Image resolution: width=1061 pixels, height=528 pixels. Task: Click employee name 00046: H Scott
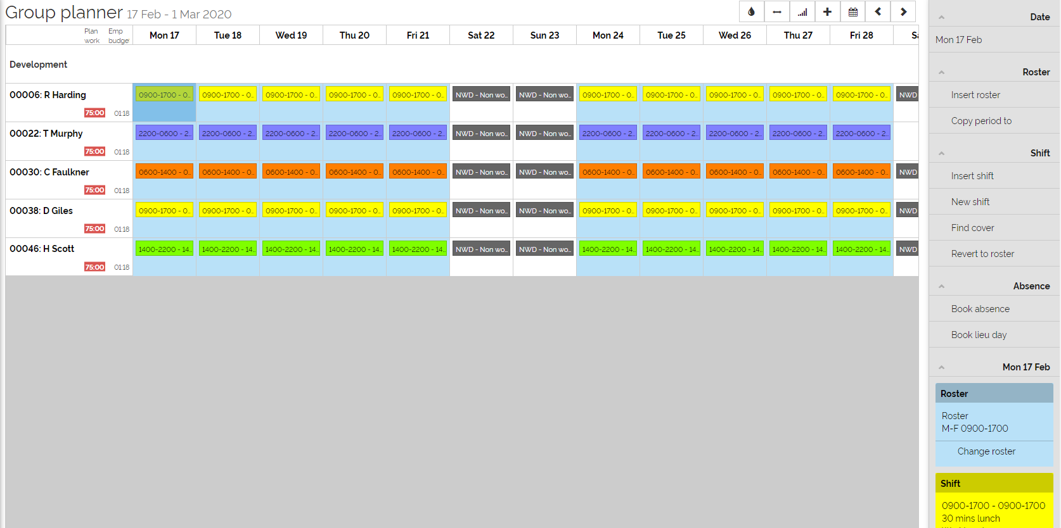point(42,249)
